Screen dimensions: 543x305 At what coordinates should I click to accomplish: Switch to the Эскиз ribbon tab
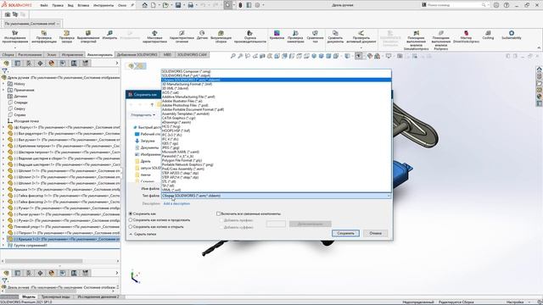coord(51,54)
